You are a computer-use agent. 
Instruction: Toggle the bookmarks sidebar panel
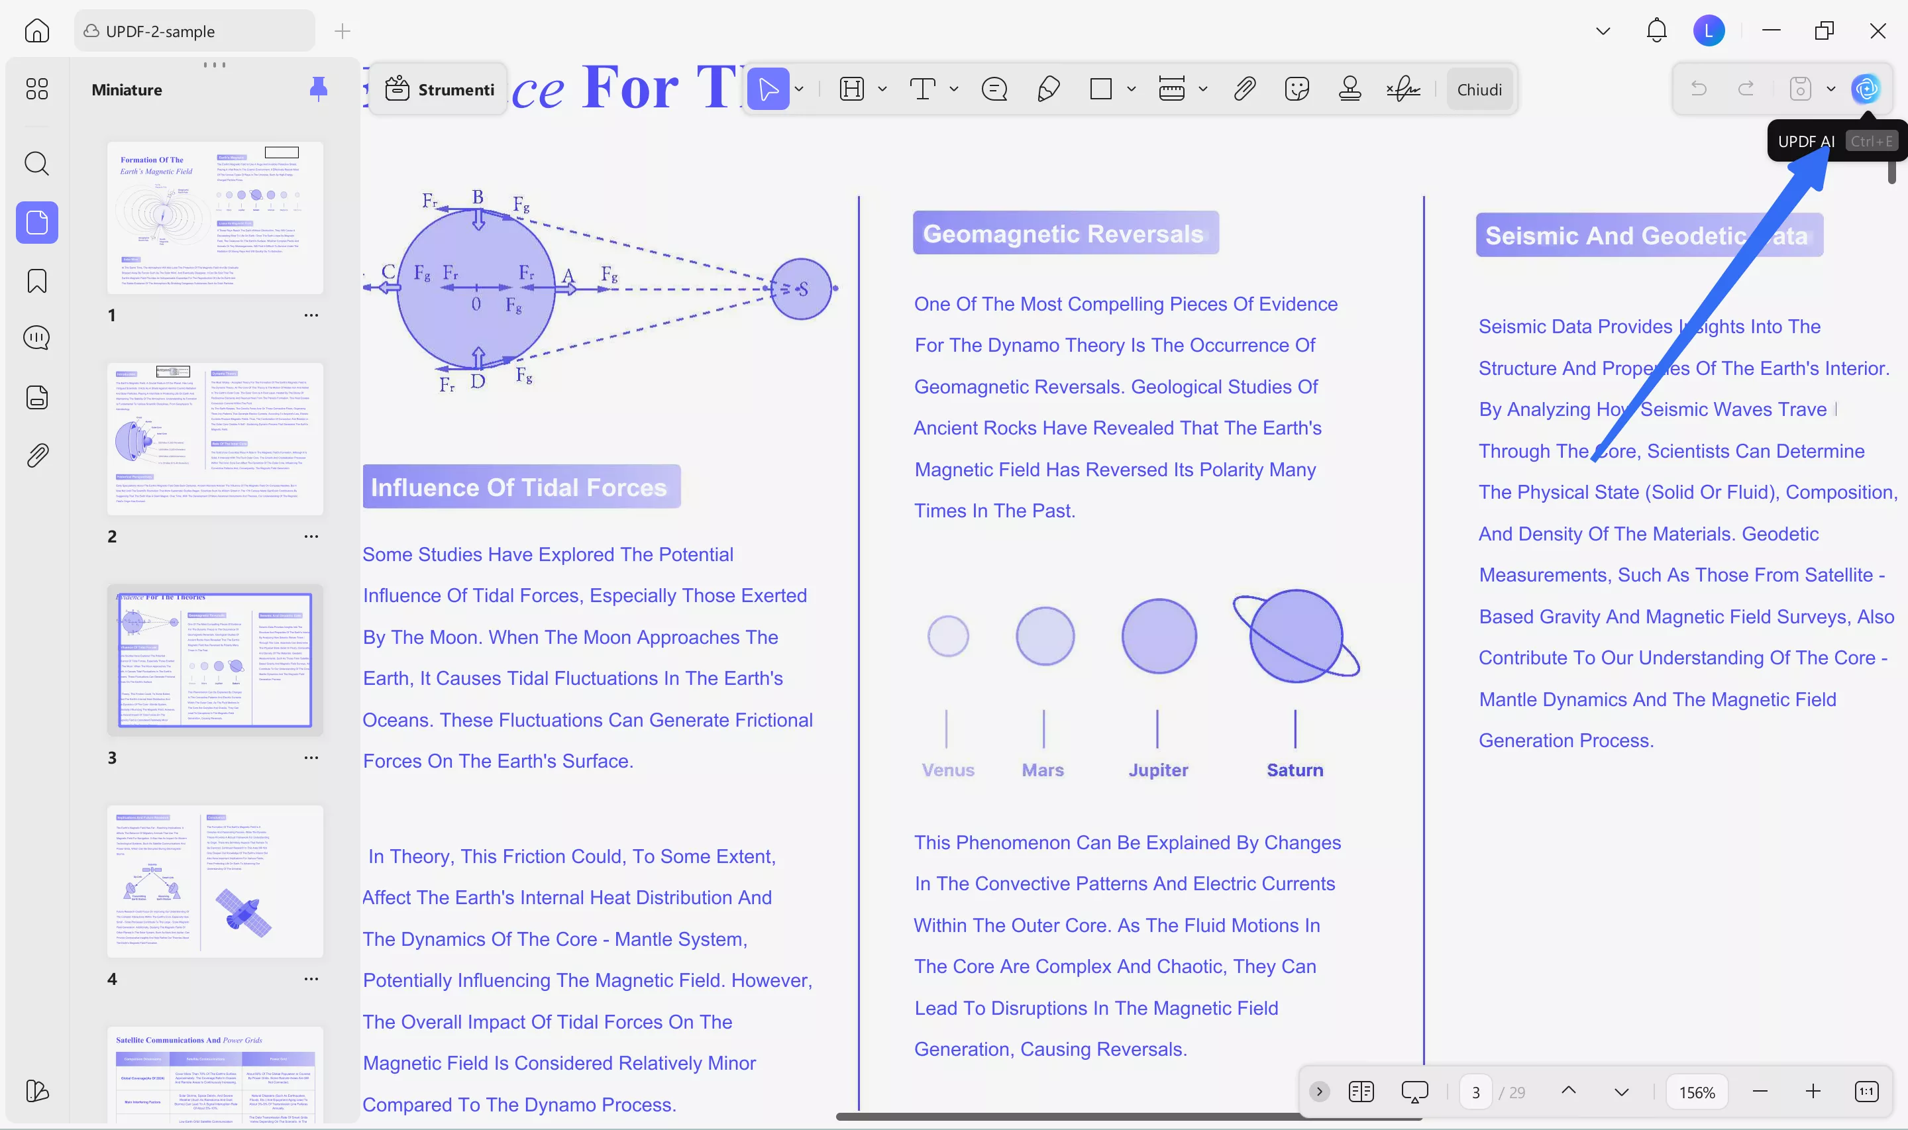(36, 281)
